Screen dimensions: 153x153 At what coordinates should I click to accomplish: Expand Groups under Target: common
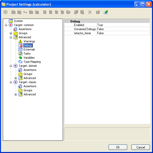click(11, 33)
